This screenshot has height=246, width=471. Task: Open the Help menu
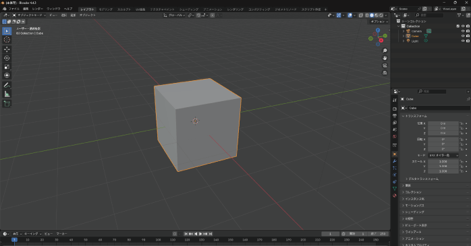tap(68, 9)
